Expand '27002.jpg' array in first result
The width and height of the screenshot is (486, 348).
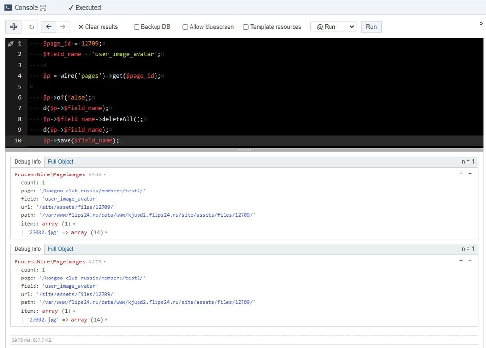point(106,233)
